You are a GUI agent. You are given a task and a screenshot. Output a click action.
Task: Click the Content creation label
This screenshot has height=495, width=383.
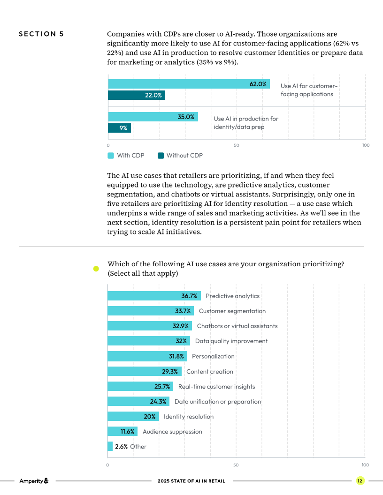point(210,371)
